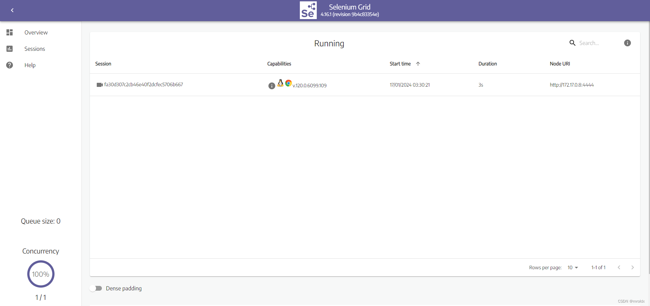Screen dimensions: 650x306
Task: Focus the Search input field
Action: pyautogui.click(x=598, y=43)
